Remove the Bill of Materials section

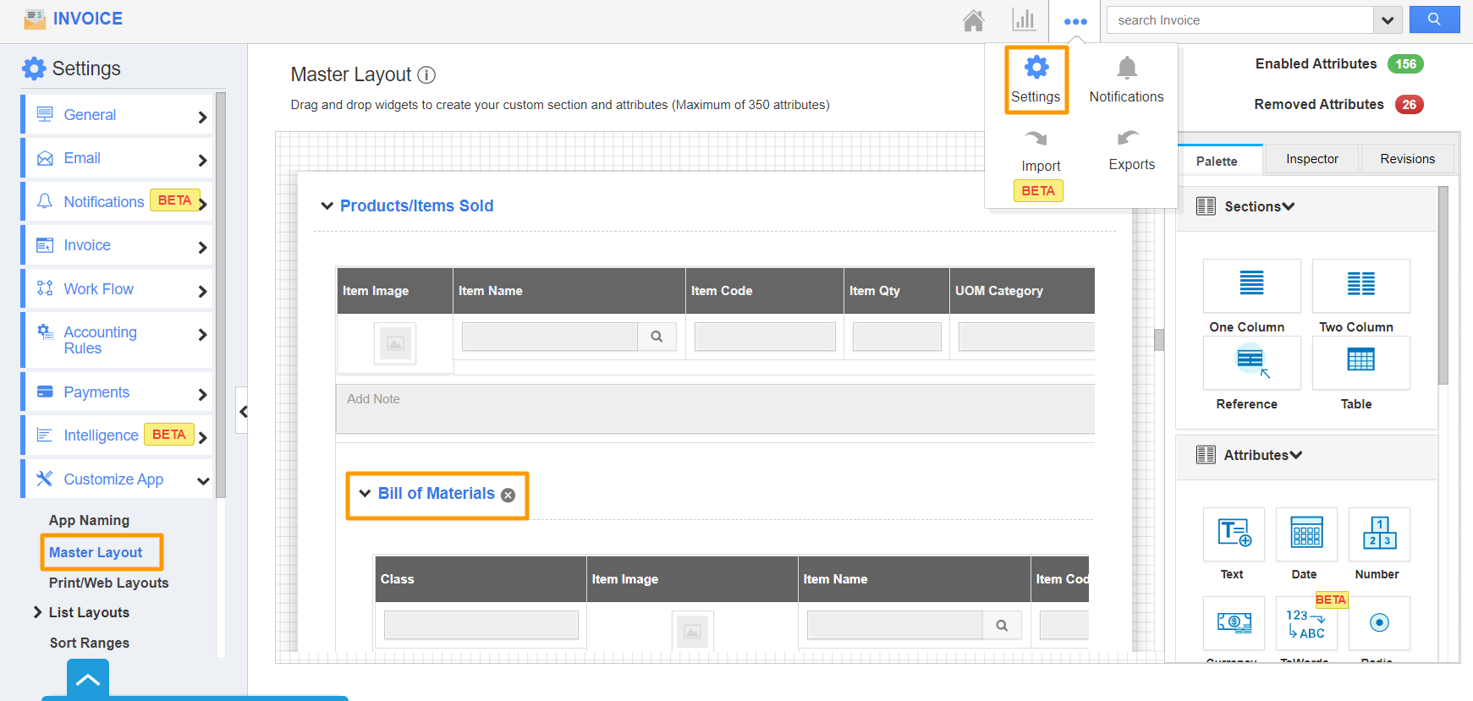508,496
